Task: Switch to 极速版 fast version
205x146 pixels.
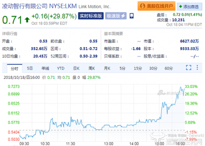Action: click(x=116, y=16)
